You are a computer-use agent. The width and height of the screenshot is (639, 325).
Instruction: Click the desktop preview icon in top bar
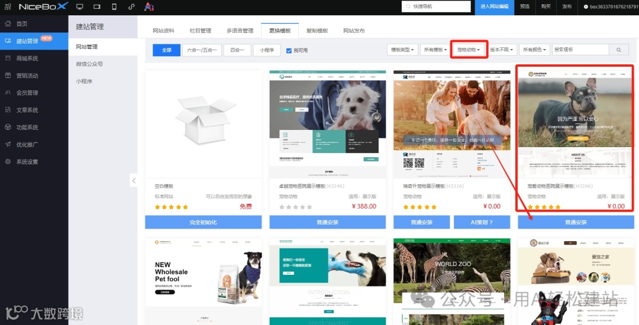pyautogui.click(x=79, y=7)
